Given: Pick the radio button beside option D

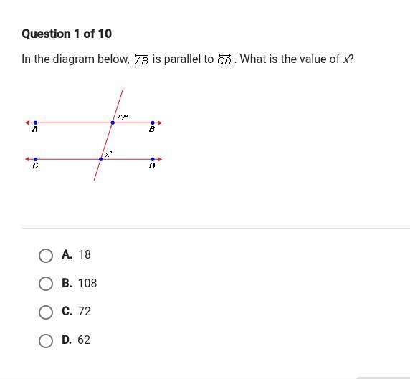Looking at the screenshot, I should tap(46, 340).
